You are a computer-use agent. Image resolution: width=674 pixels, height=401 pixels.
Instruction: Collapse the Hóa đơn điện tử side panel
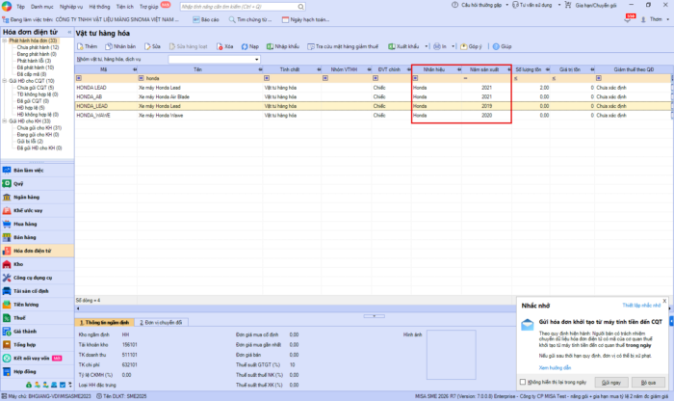click(69, 32)
